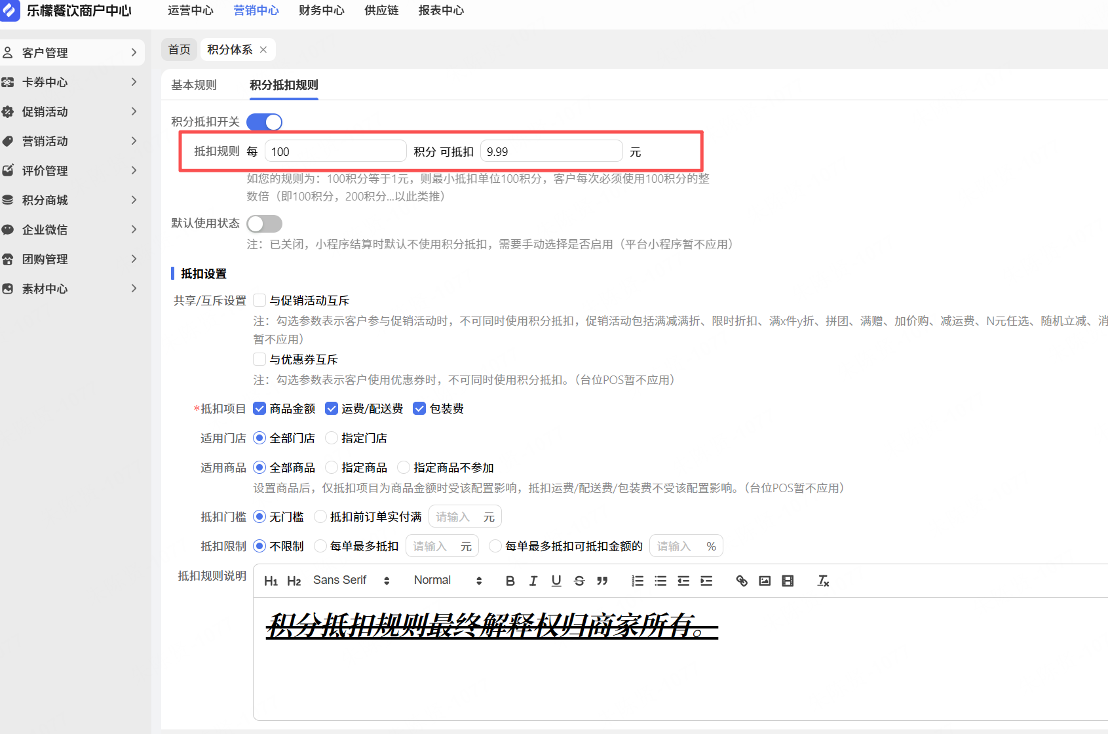
Task: Click the 每单最多抵扣 yuan amount input
Action: 442,546
